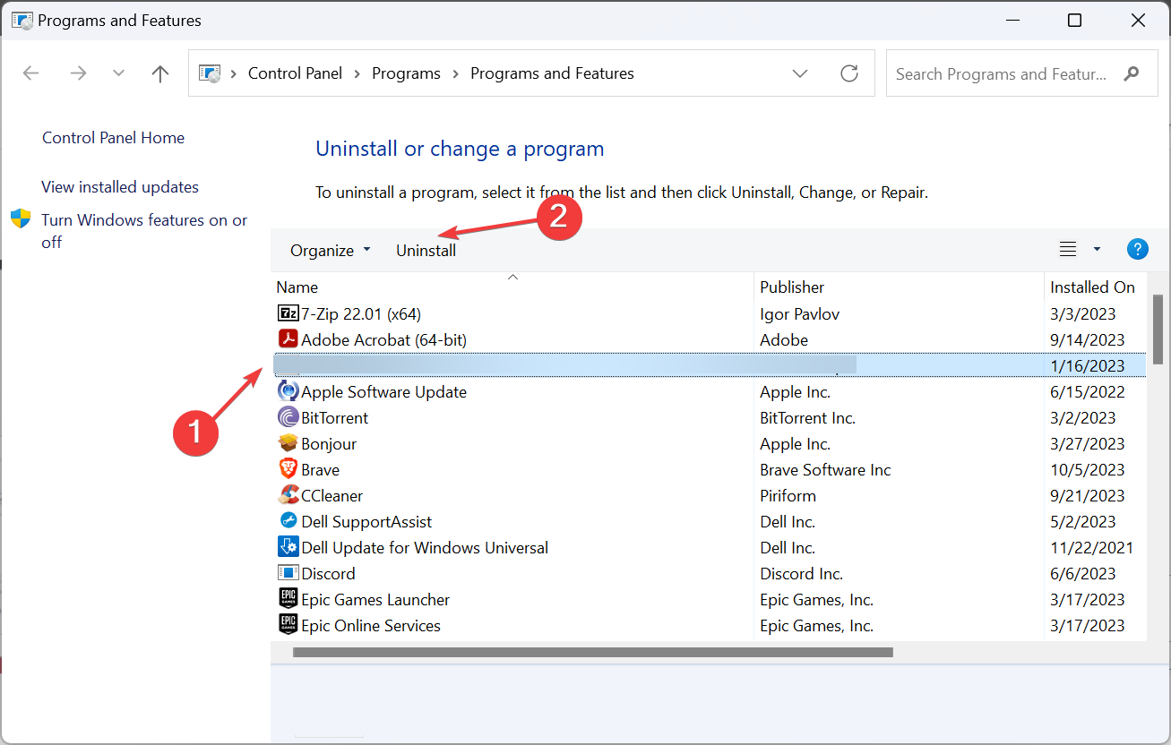Open the Organize dropdown menu
This screenshot has height=745, width=1171.
coord(330,251)
